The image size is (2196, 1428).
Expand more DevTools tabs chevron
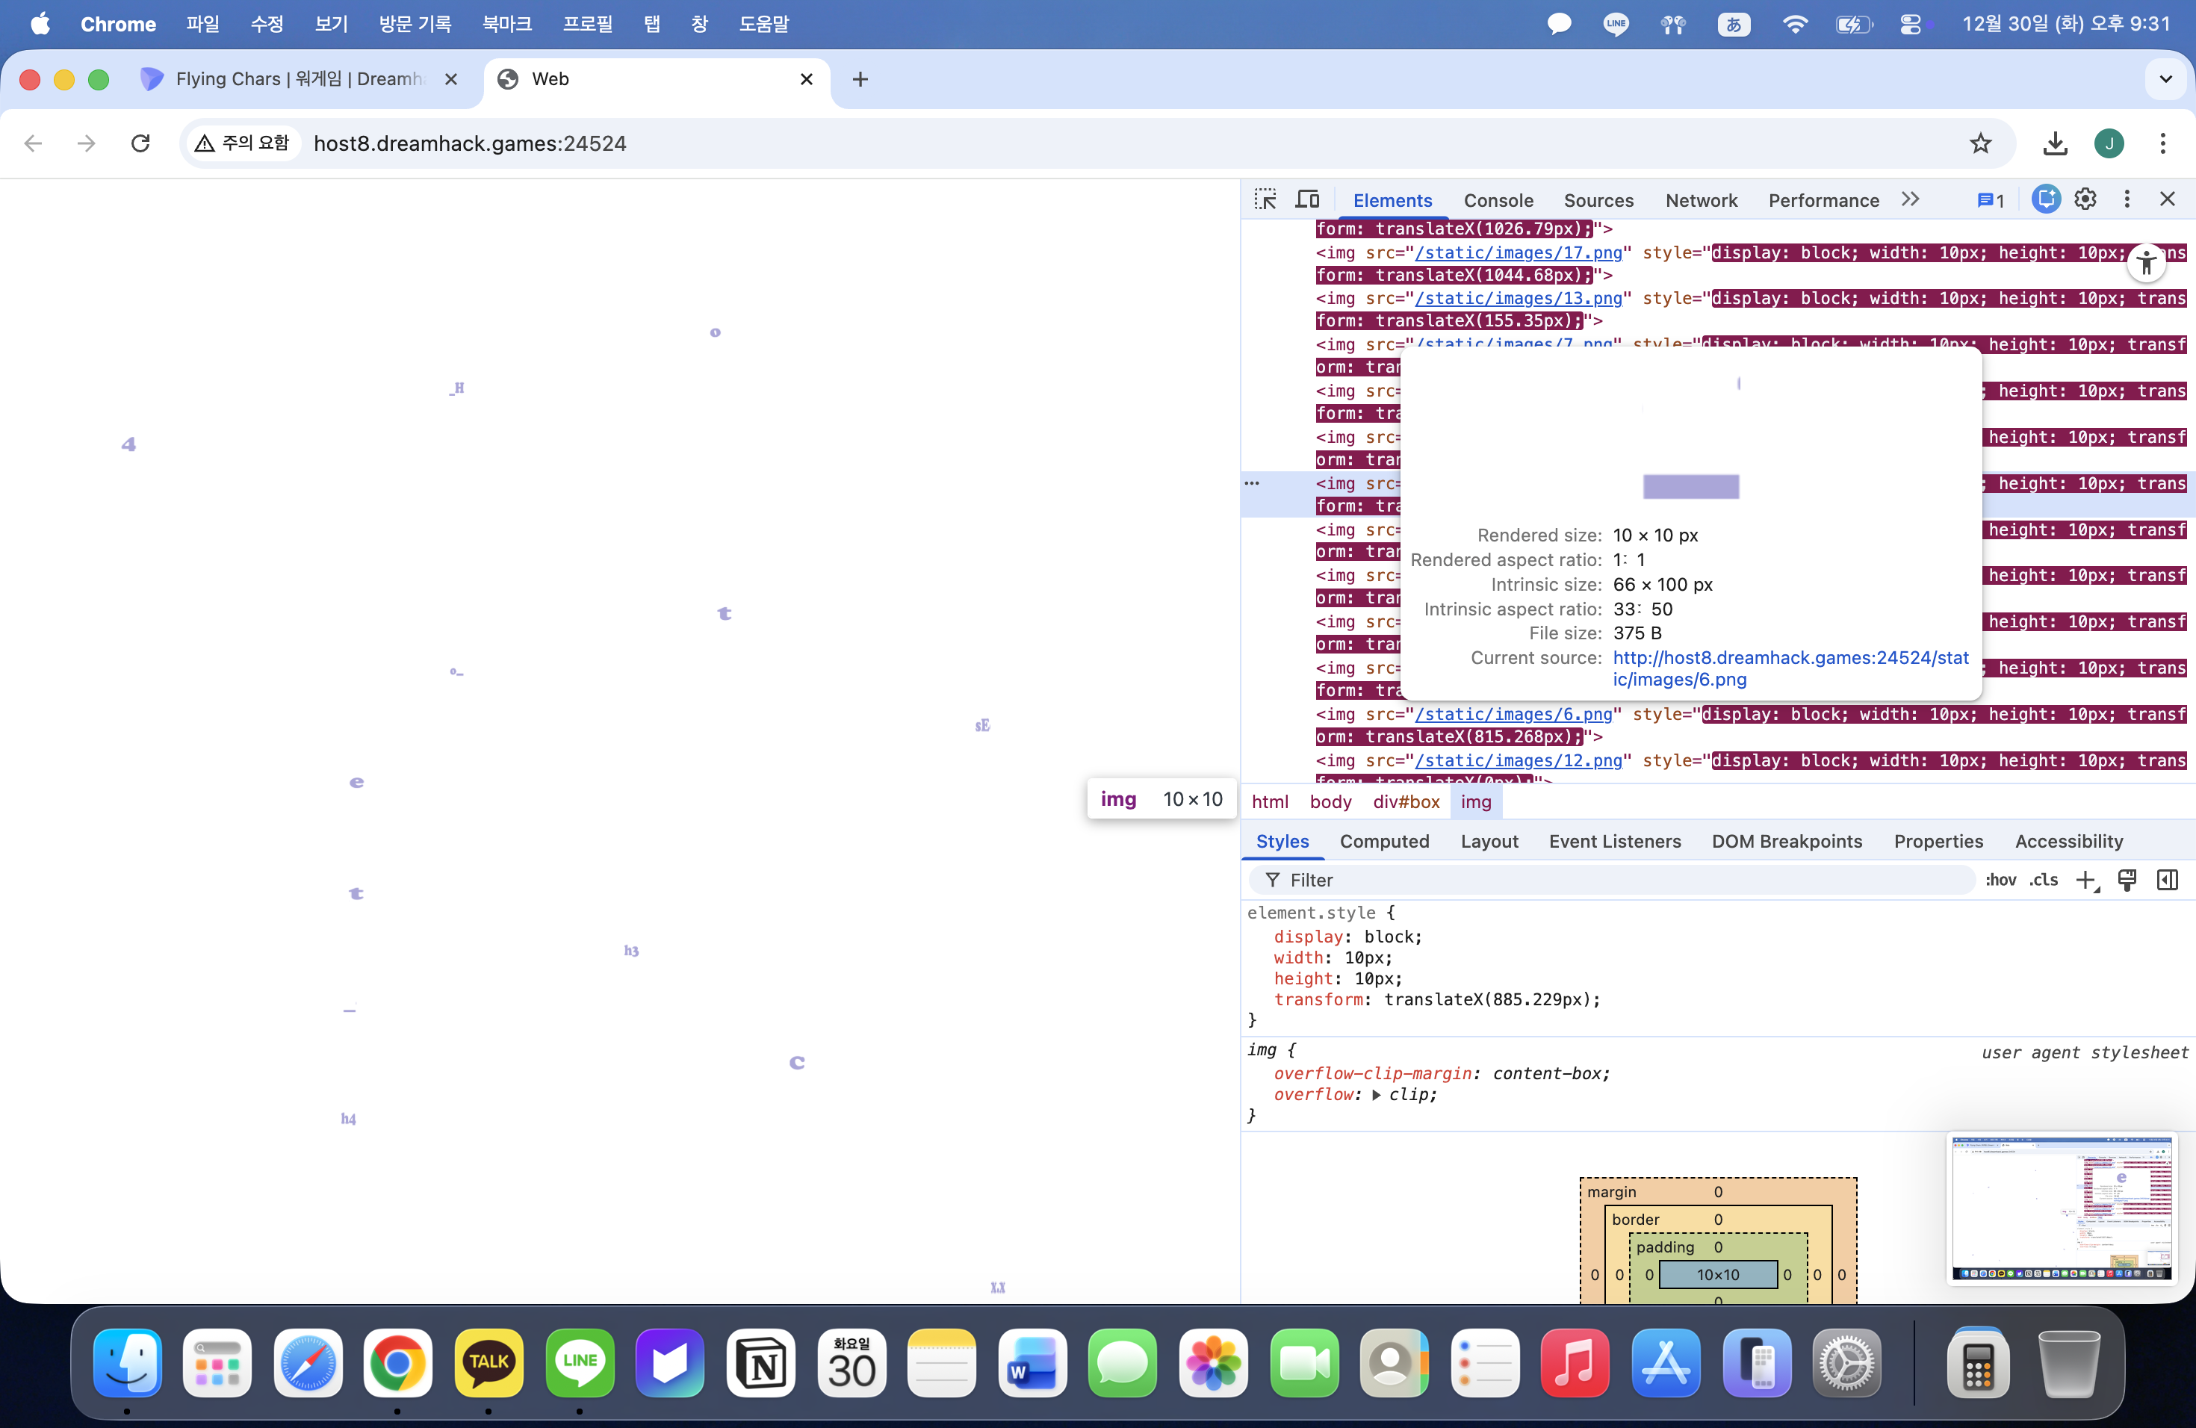point(1910,199)
